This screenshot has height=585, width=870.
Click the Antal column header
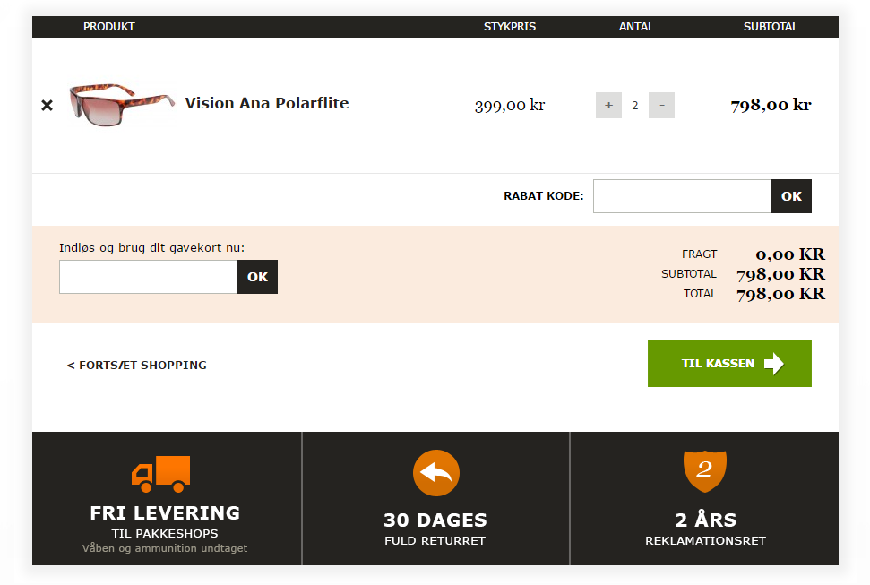tap(636, 27)
